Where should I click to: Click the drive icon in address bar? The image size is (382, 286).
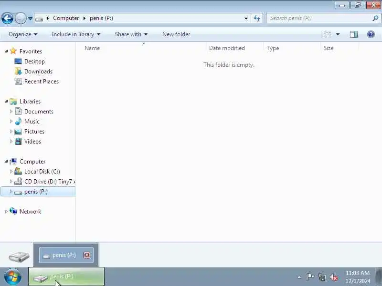39,19
